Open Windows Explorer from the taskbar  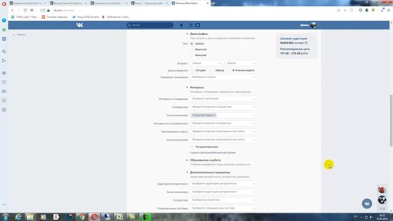30,217
